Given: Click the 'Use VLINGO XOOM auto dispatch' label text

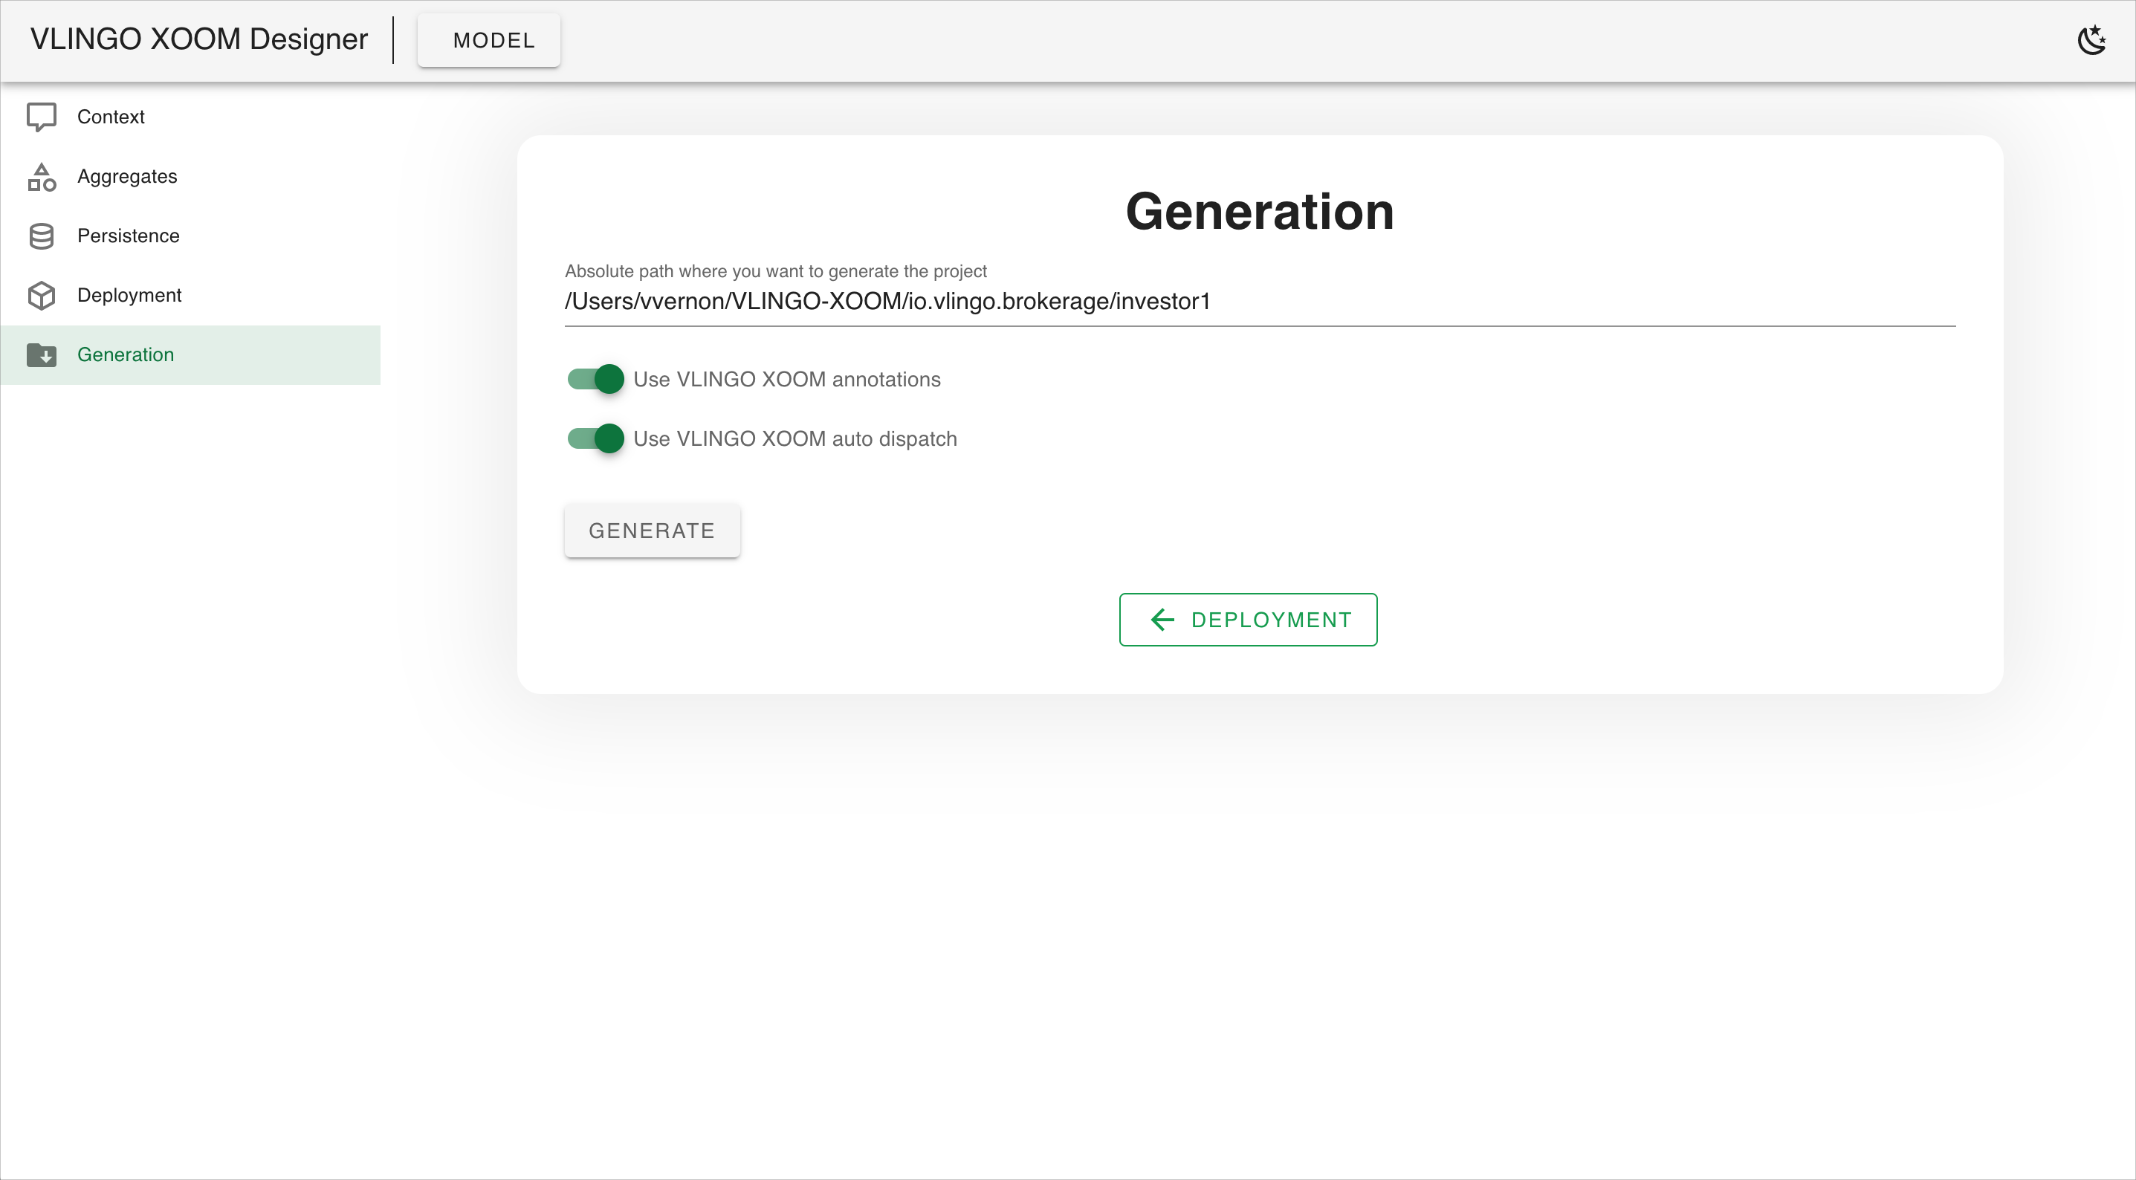Looking at the screenshot, I should [795, 438].
